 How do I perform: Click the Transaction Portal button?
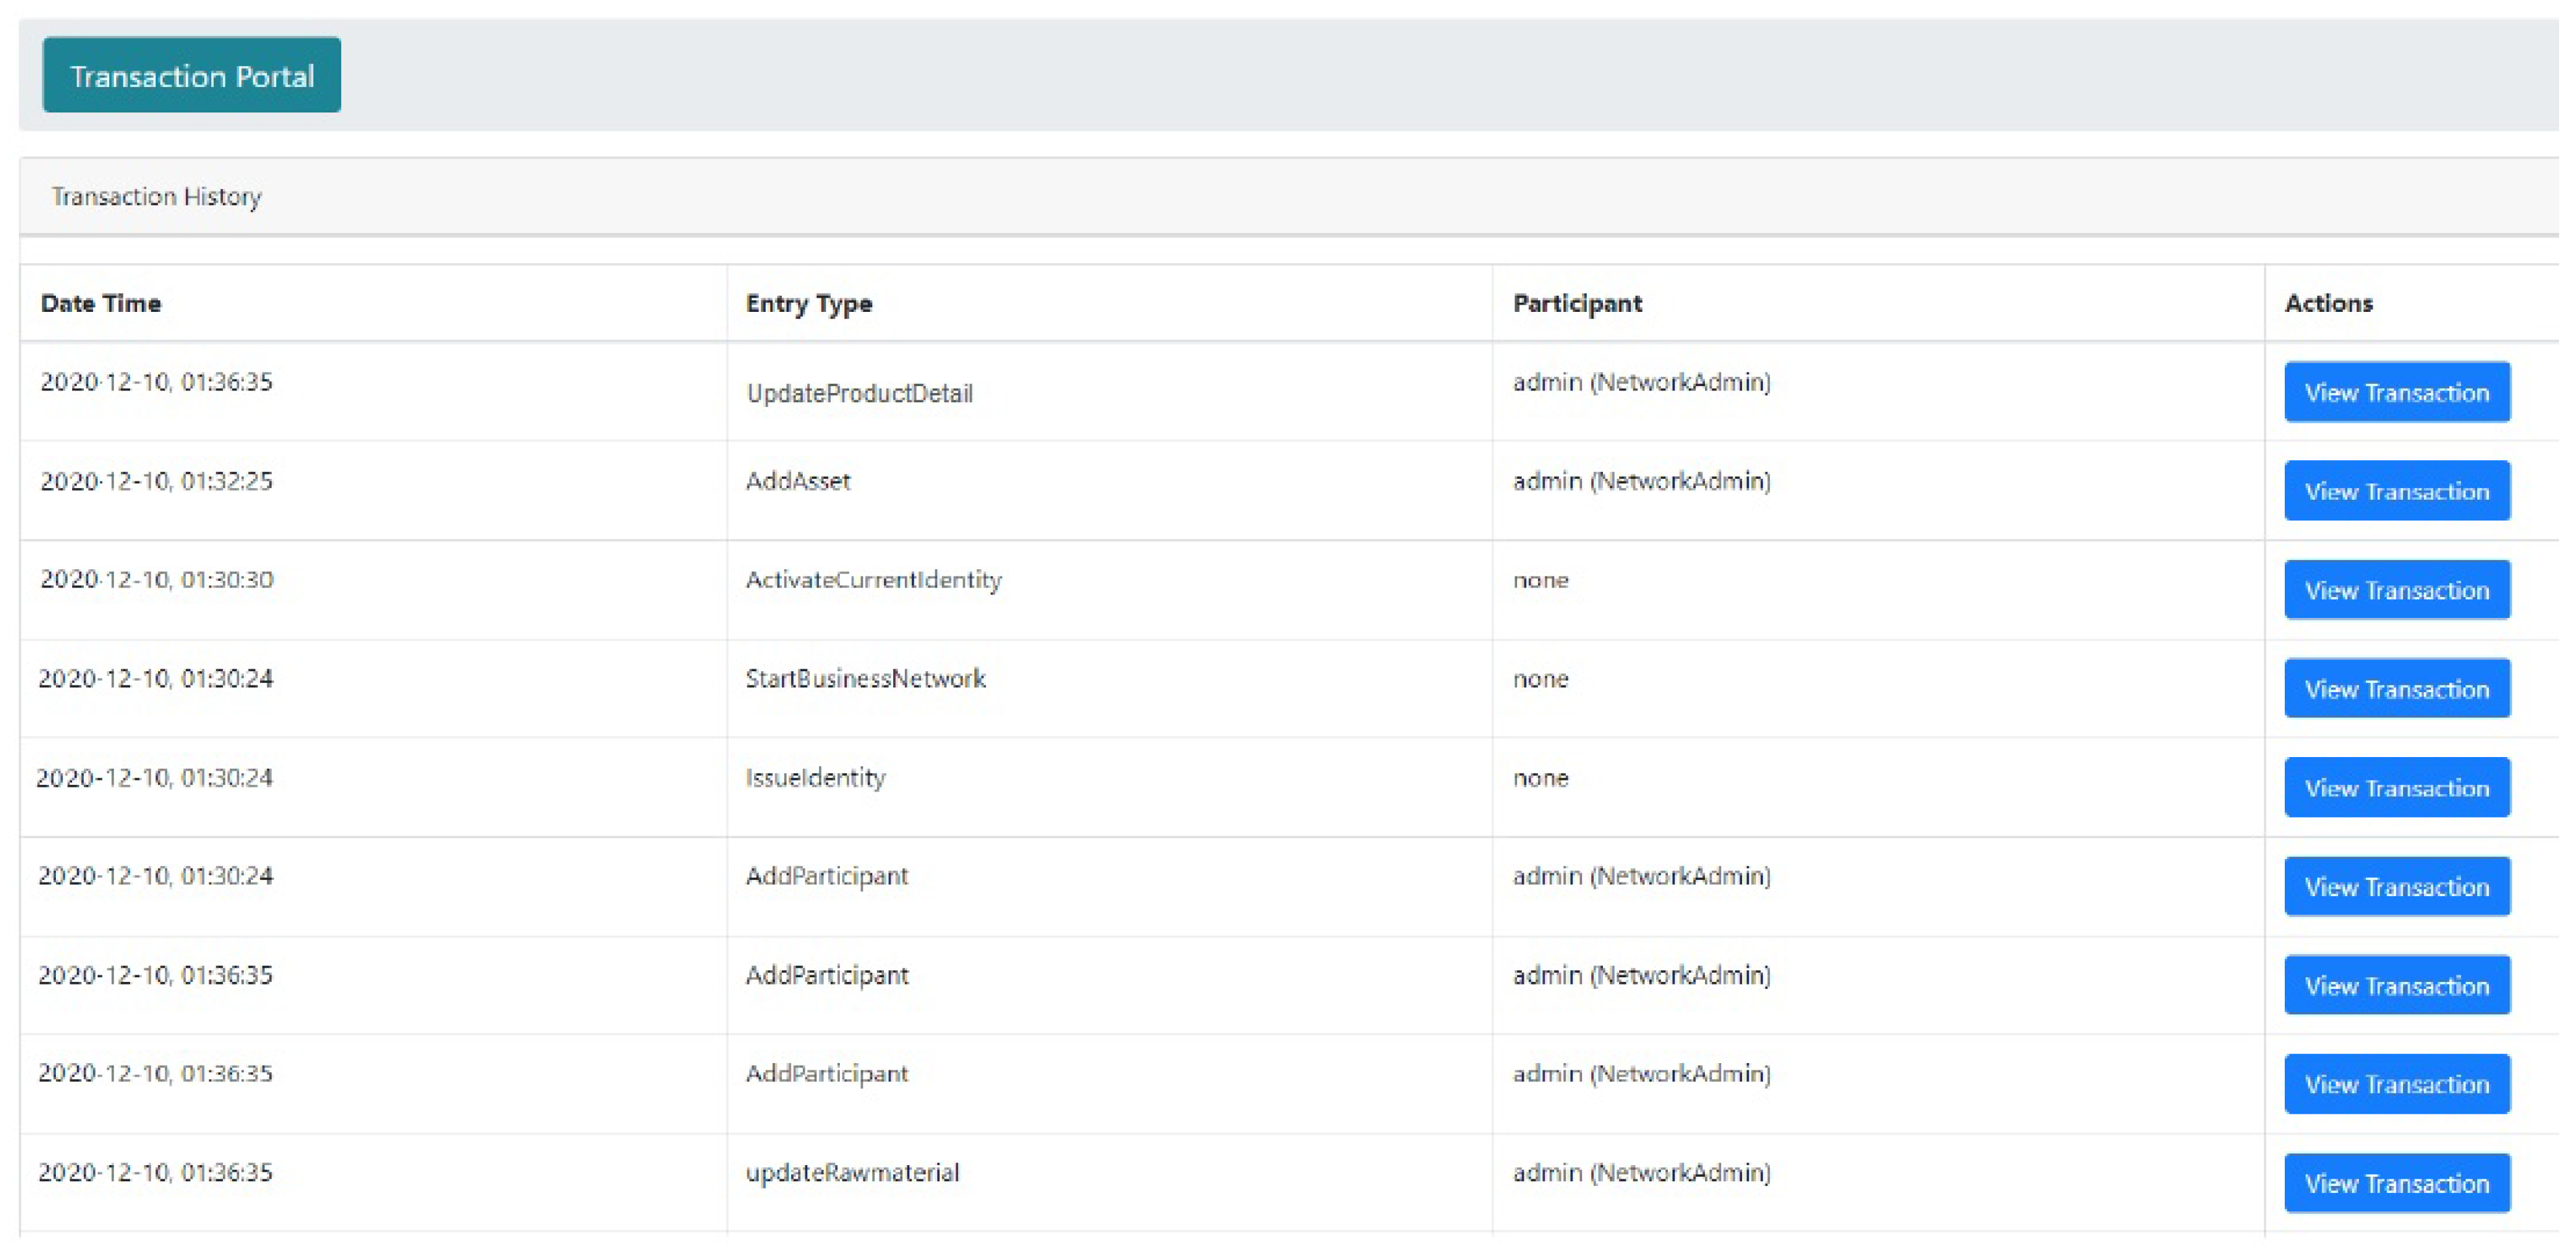click(x=191, y=76)
